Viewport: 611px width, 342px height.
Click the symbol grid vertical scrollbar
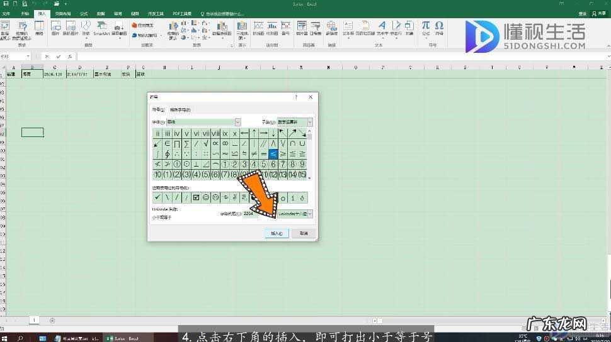(x=309, y=154)
